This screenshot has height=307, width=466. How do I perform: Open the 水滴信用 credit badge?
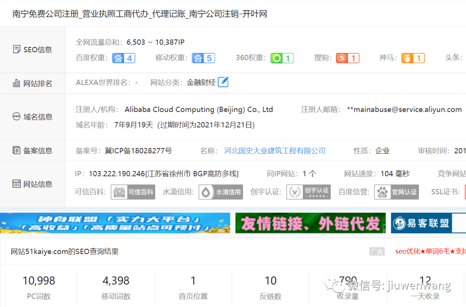point(221,192)
